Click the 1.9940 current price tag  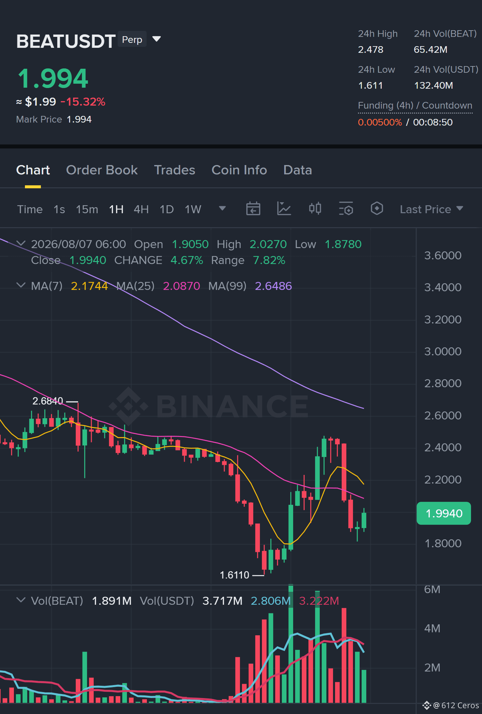[444, 513]
